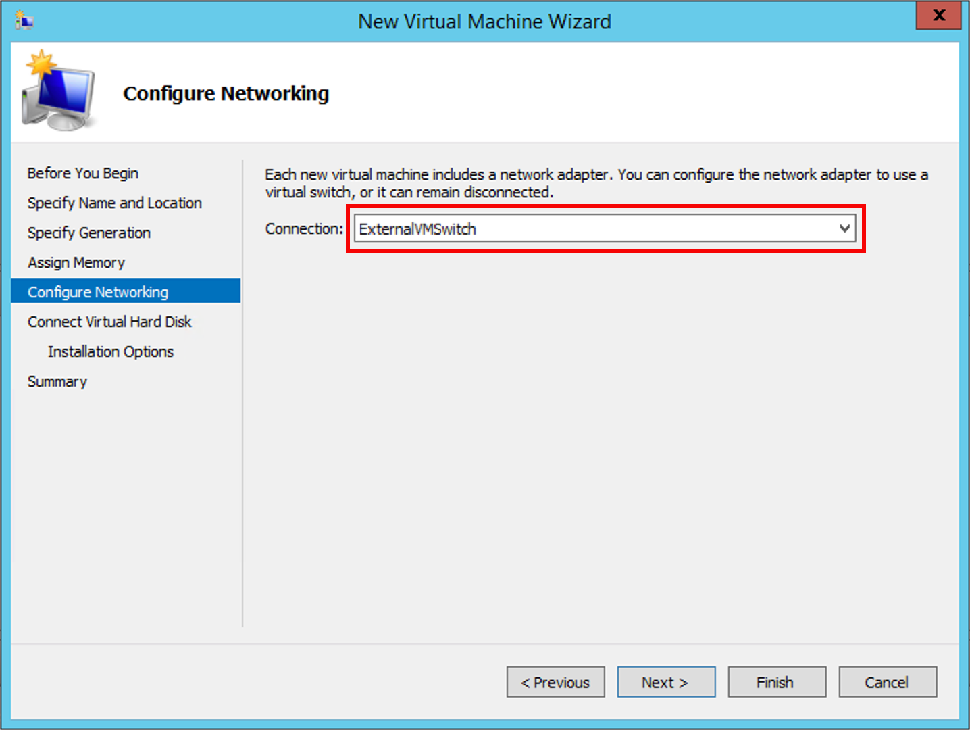Screen dimensions: 970x730
Task: Click the Connection field label
Action: pos(304,229)
